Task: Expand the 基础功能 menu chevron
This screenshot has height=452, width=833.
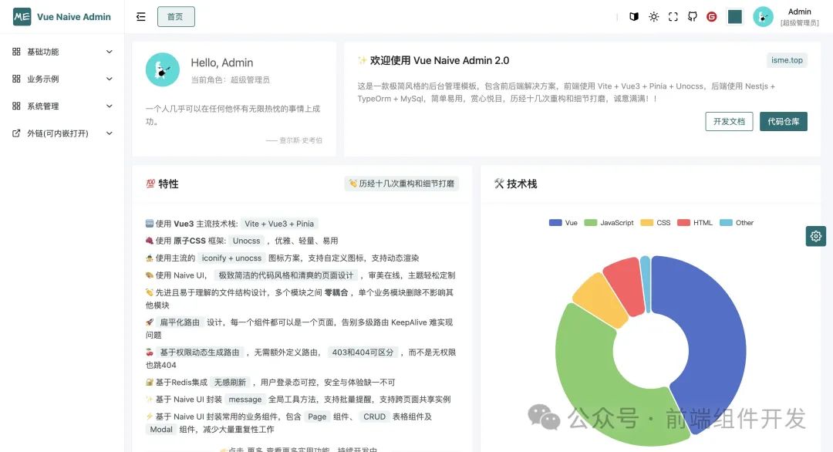Action: [110, 52]
